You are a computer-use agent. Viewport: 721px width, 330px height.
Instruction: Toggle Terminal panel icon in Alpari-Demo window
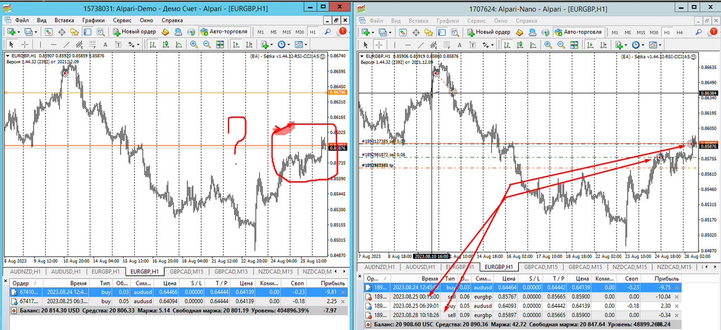(88, 31)
